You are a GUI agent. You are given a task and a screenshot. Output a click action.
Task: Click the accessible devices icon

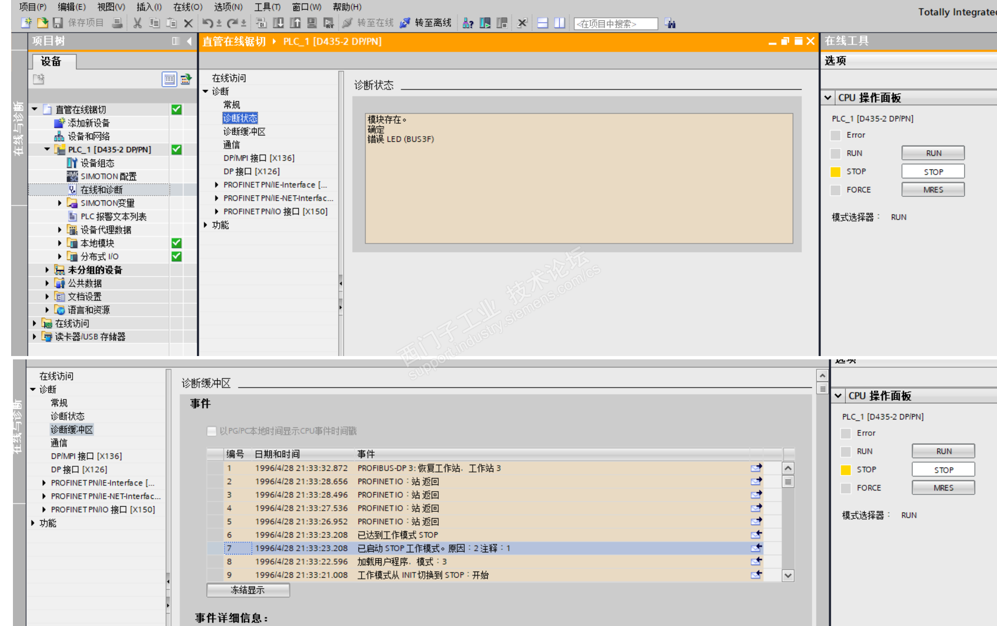coord(468,23)
